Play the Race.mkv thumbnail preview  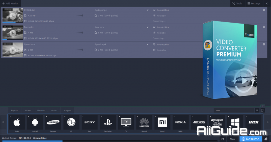pos(13,33)
